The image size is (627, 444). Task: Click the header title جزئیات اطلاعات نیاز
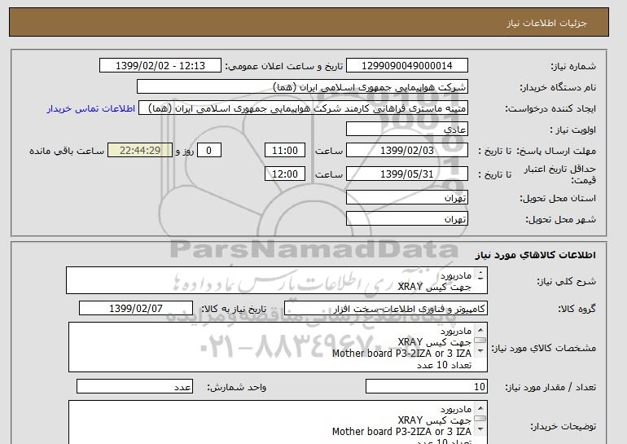pos(546,23)
